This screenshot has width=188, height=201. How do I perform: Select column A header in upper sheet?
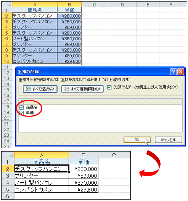coord(35,5)
